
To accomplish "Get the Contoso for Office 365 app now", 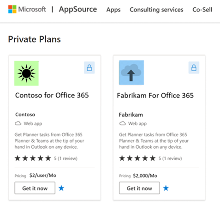I will [35, 188].
